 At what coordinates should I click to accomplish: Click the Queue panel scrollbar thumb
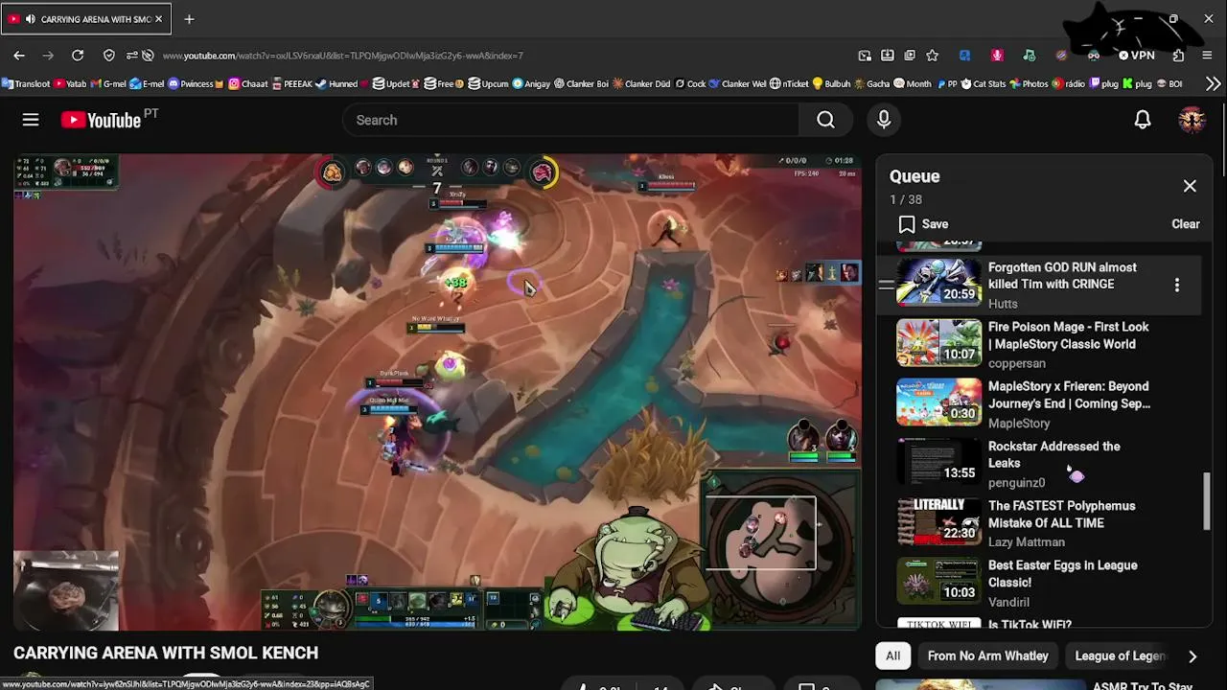pyautogui.click(x=1208, y=500)
